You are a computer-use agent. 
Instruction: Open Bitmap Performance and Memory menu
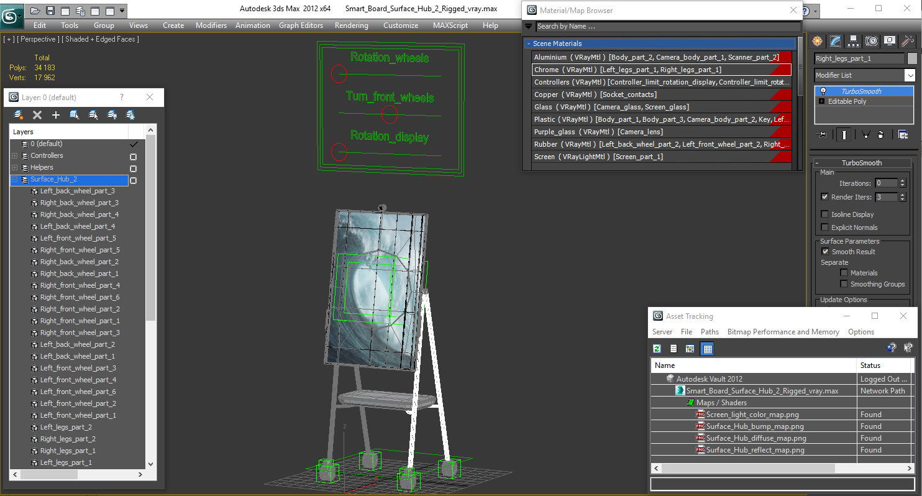[783, 332]
